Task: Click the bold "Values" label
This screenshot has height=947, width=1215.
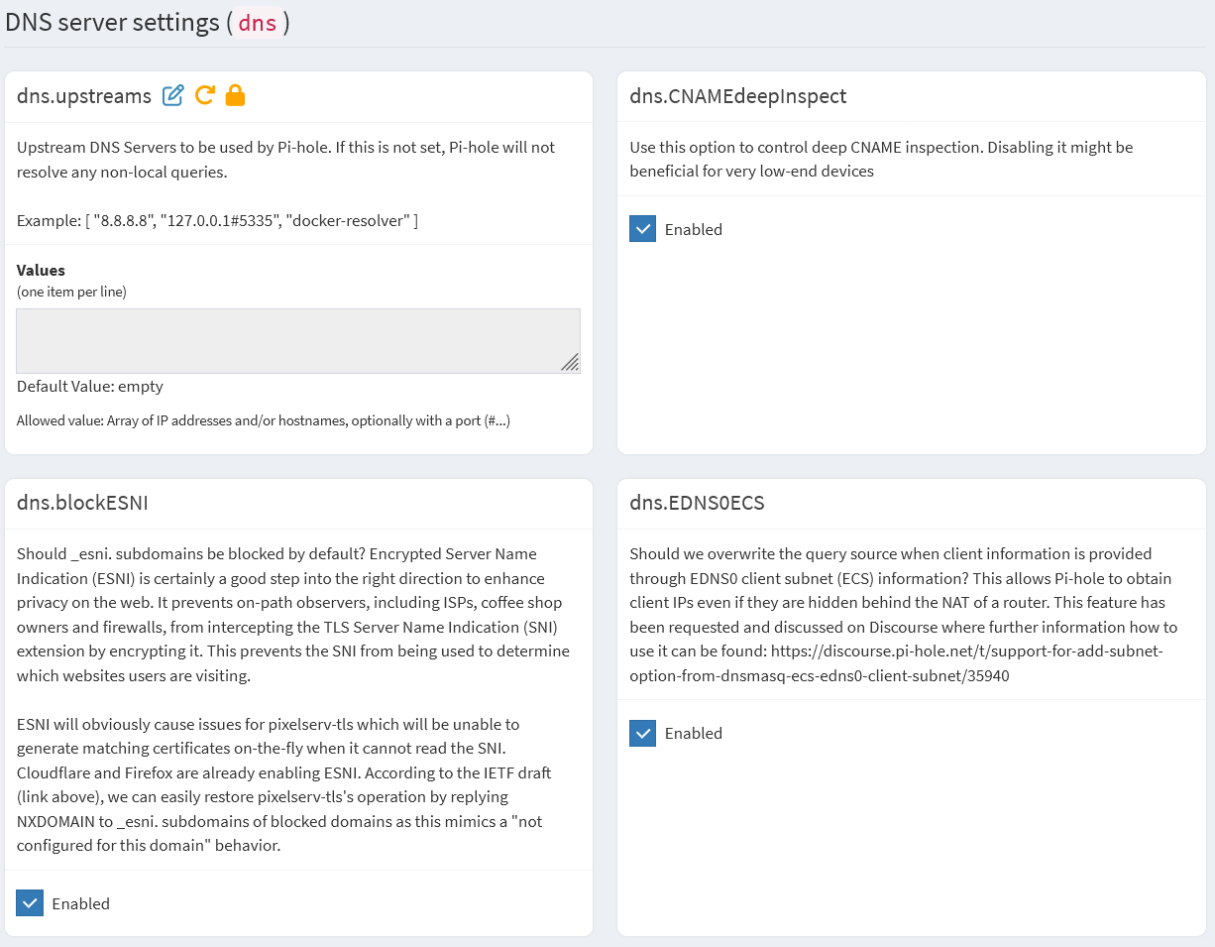Action: coord(41,270)
